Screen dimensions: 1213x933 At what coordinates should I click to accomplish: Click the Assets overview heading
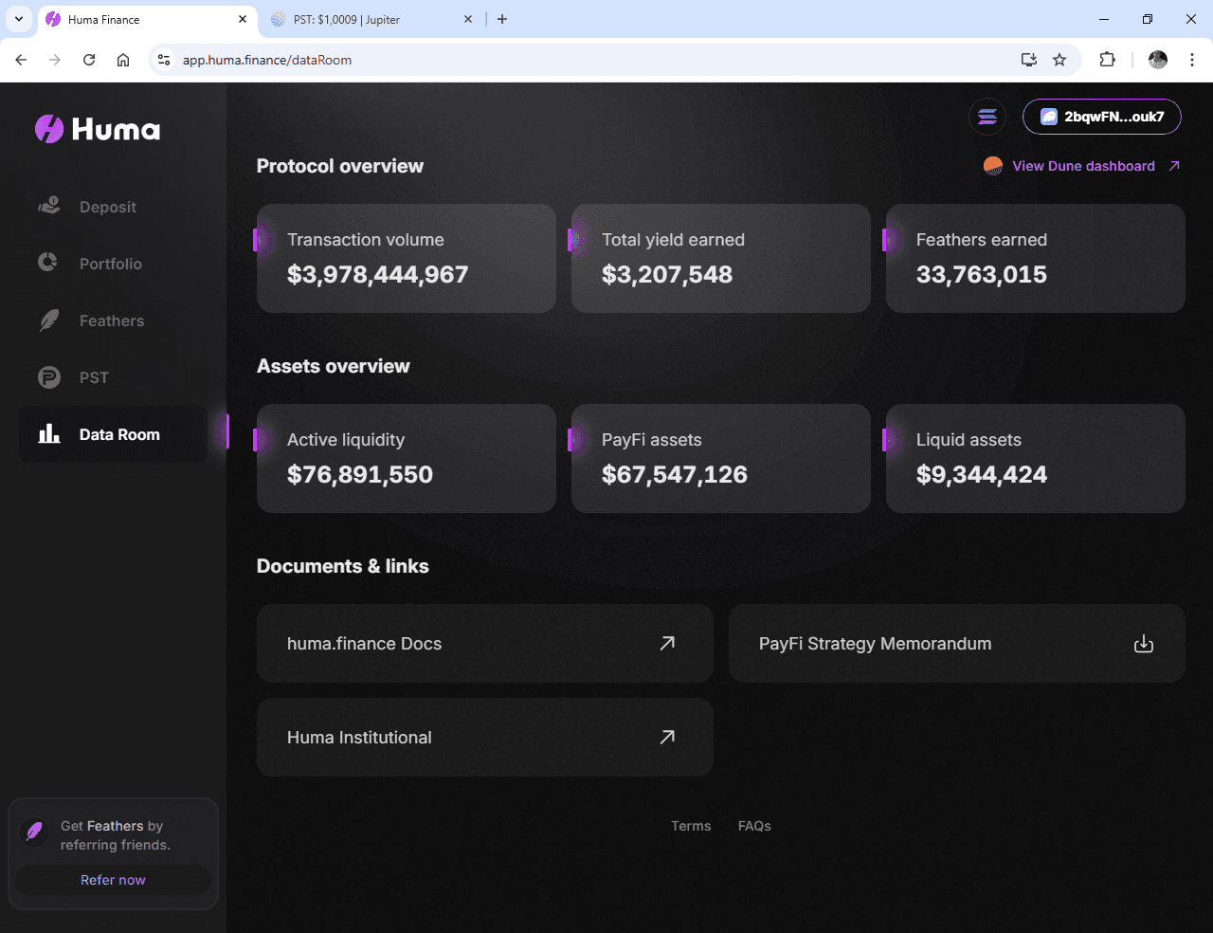pyautogui.click(x=334, y=366)
